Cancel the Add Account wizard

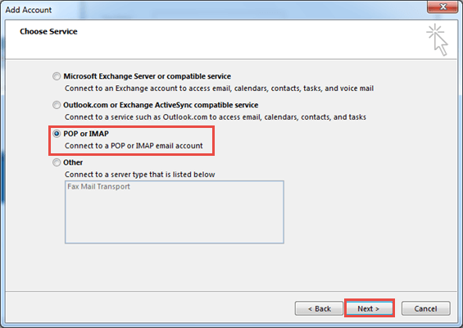pos(426,308)
